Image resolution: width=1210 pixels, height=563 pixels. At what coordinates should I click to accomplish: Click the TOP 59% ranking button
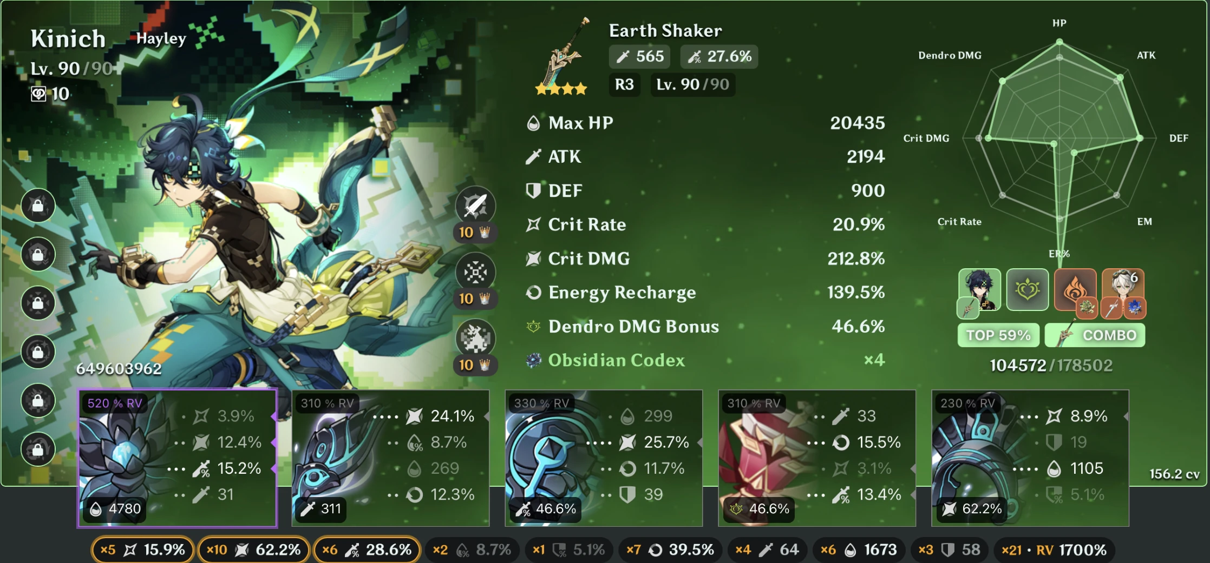pos(998,335)
